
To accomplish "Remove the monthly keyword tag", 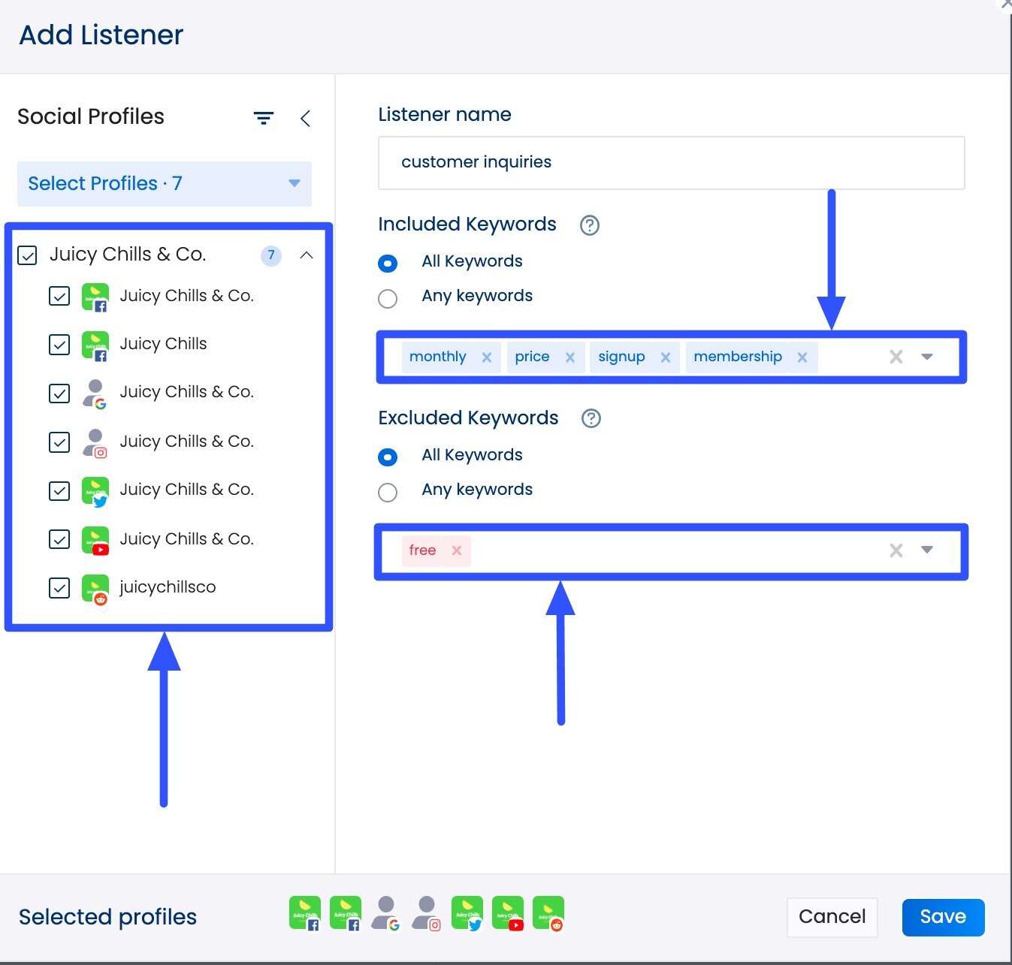I will pyautogui.click(x=487, y=357).
